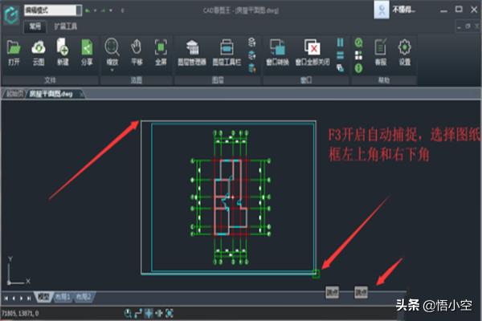This screenshot has width=482, height=321.
Task: Click the green magnifier icon in 帮助 group
Action: point(359,43)
